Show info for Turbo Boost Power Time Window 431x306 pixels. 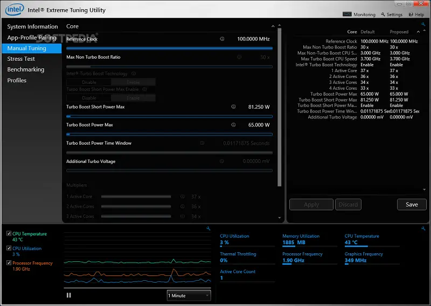click(203, 143)
